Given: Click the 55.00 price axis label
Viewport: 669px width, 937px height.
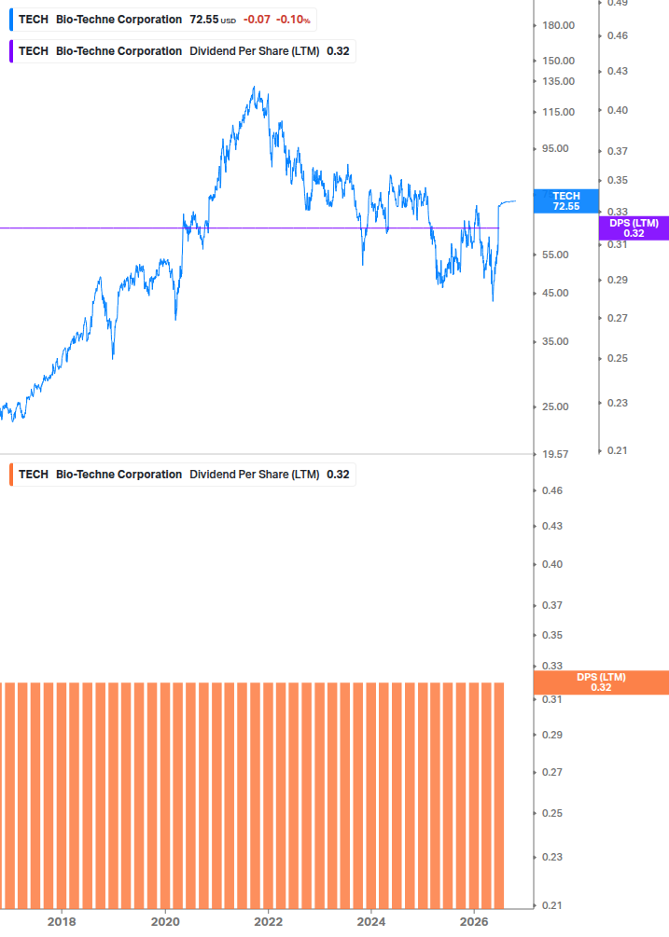Looking at the screenshot, I should pyautogui.click(x=555, y=255).
